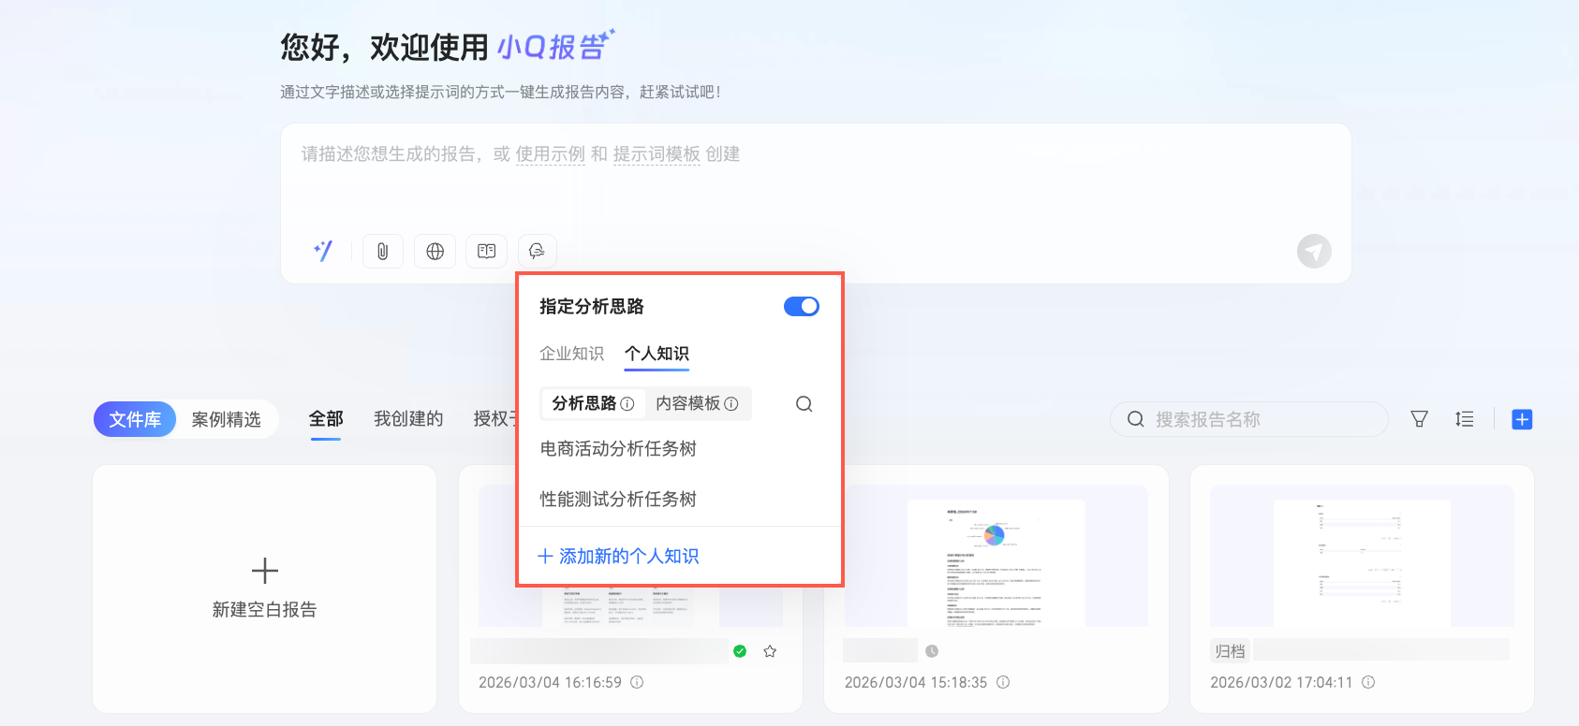Click the star favorite icon on the report card

(770, 651)
